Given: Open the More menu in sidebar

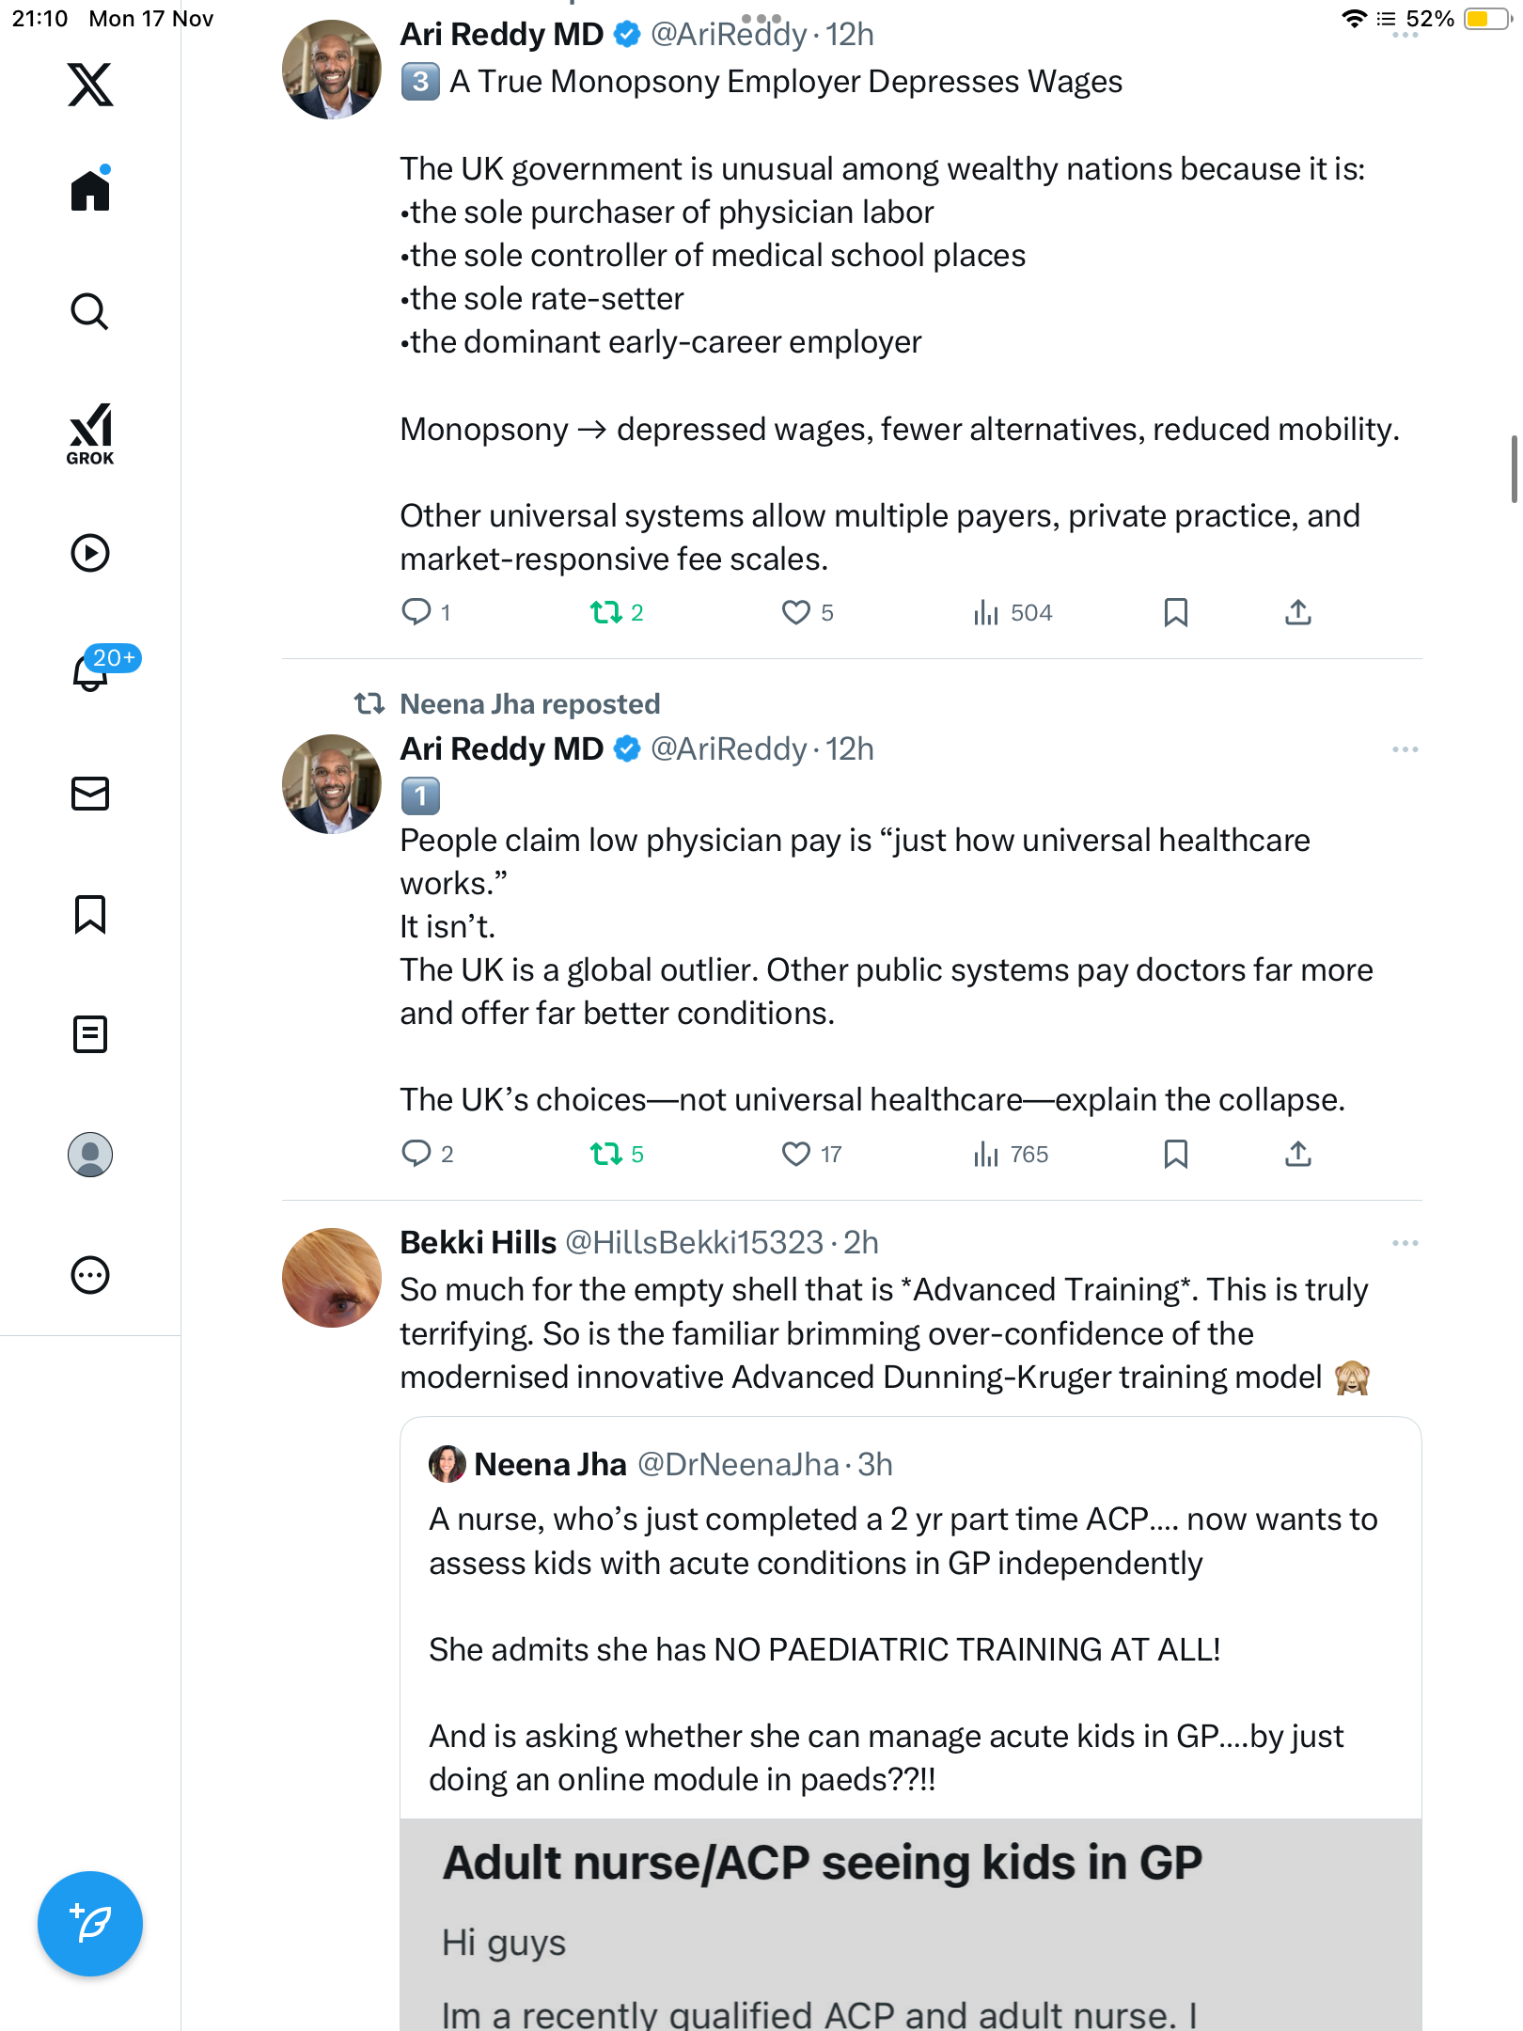Looking at the screenshot, I should [90, 1275].
